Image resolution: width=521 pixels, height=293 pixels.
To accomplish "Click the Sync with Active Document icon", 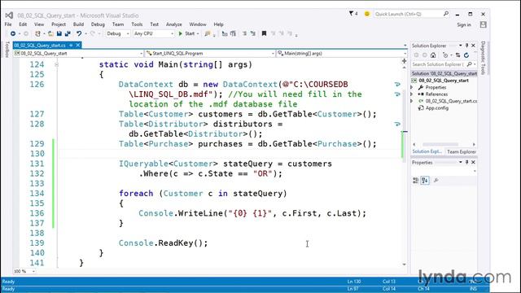I will click(458, 55).
